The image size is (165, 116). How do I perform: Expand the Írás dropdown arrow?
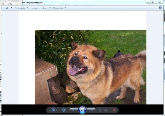50,8
